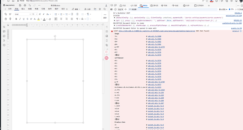Image resolution: width=243 pixels, height=130 pixels.
Task: Open the DevTools Elements tab
Action: [x=133, y=5]
